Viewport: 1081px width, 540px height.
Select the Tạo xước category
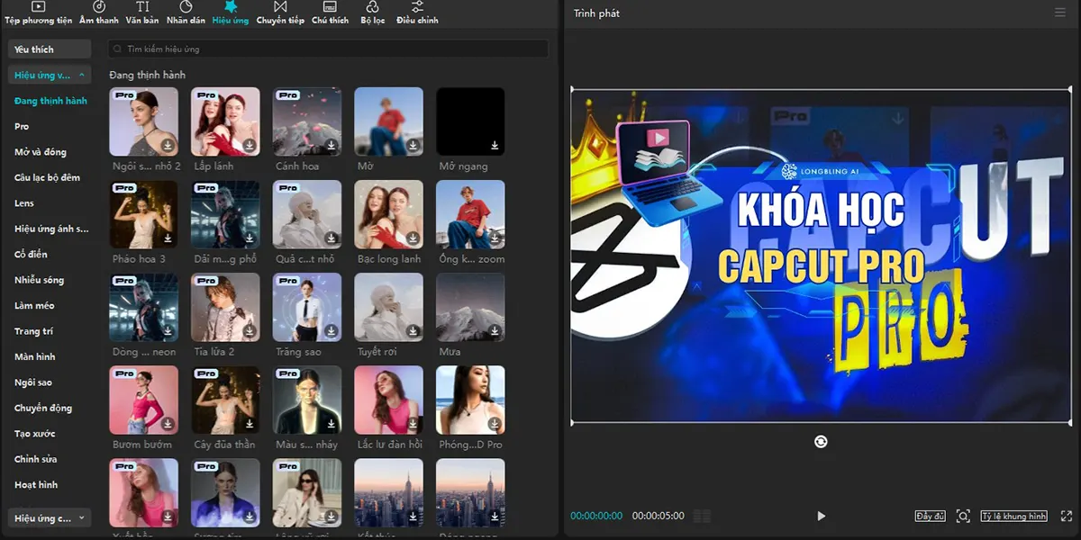click(x=34, y=434)
